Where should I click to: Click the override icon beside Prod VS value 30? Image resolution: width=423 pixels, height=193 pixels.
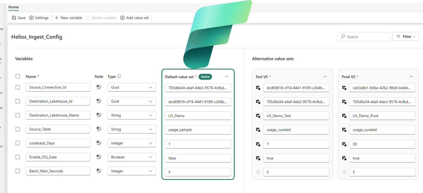click(344, 144)
